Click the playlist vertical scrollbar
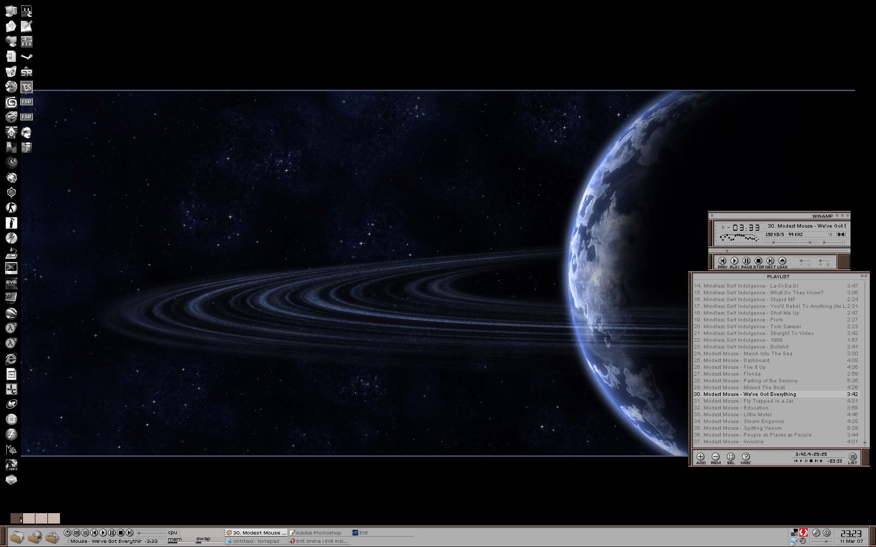 pyautogui.click(x=865, y=364)
